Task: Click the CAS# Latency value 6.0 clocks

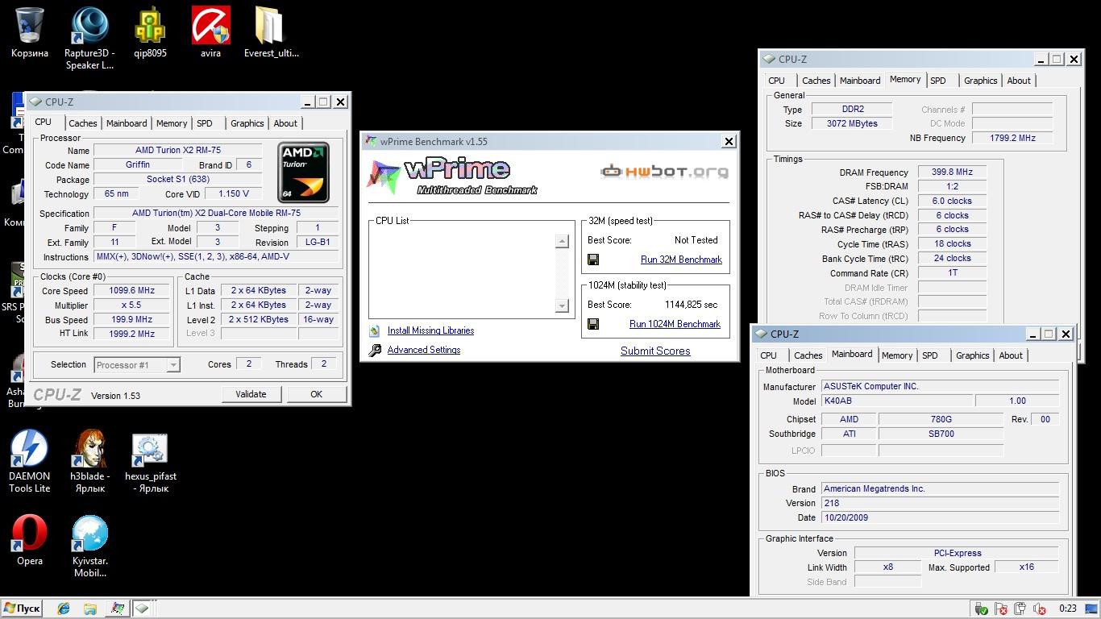Action: [x=953, y=201]
